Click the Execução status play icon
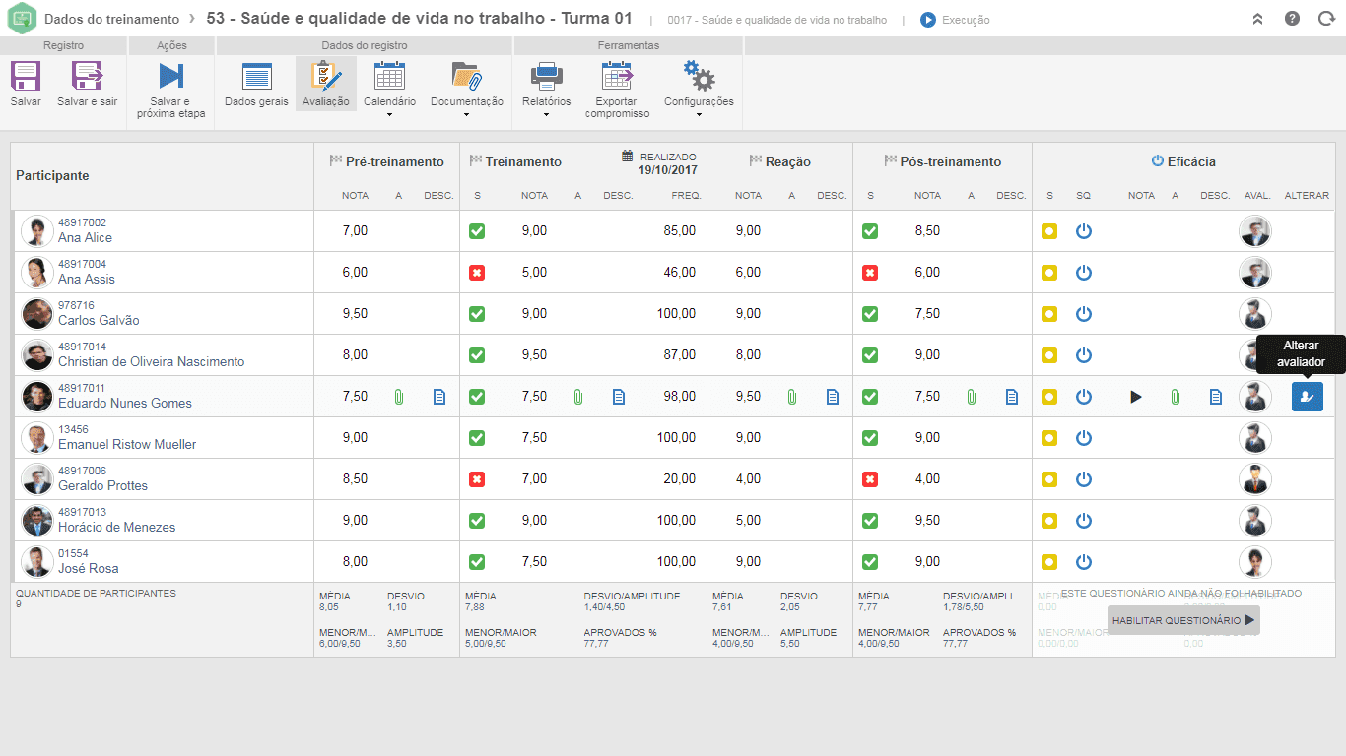 click(928, 20)
